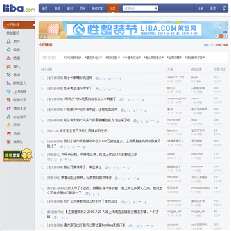This screenshot has width=231, height=231.
Task: Click status icon of ajean771212's thread
Action: pos(42,78)
